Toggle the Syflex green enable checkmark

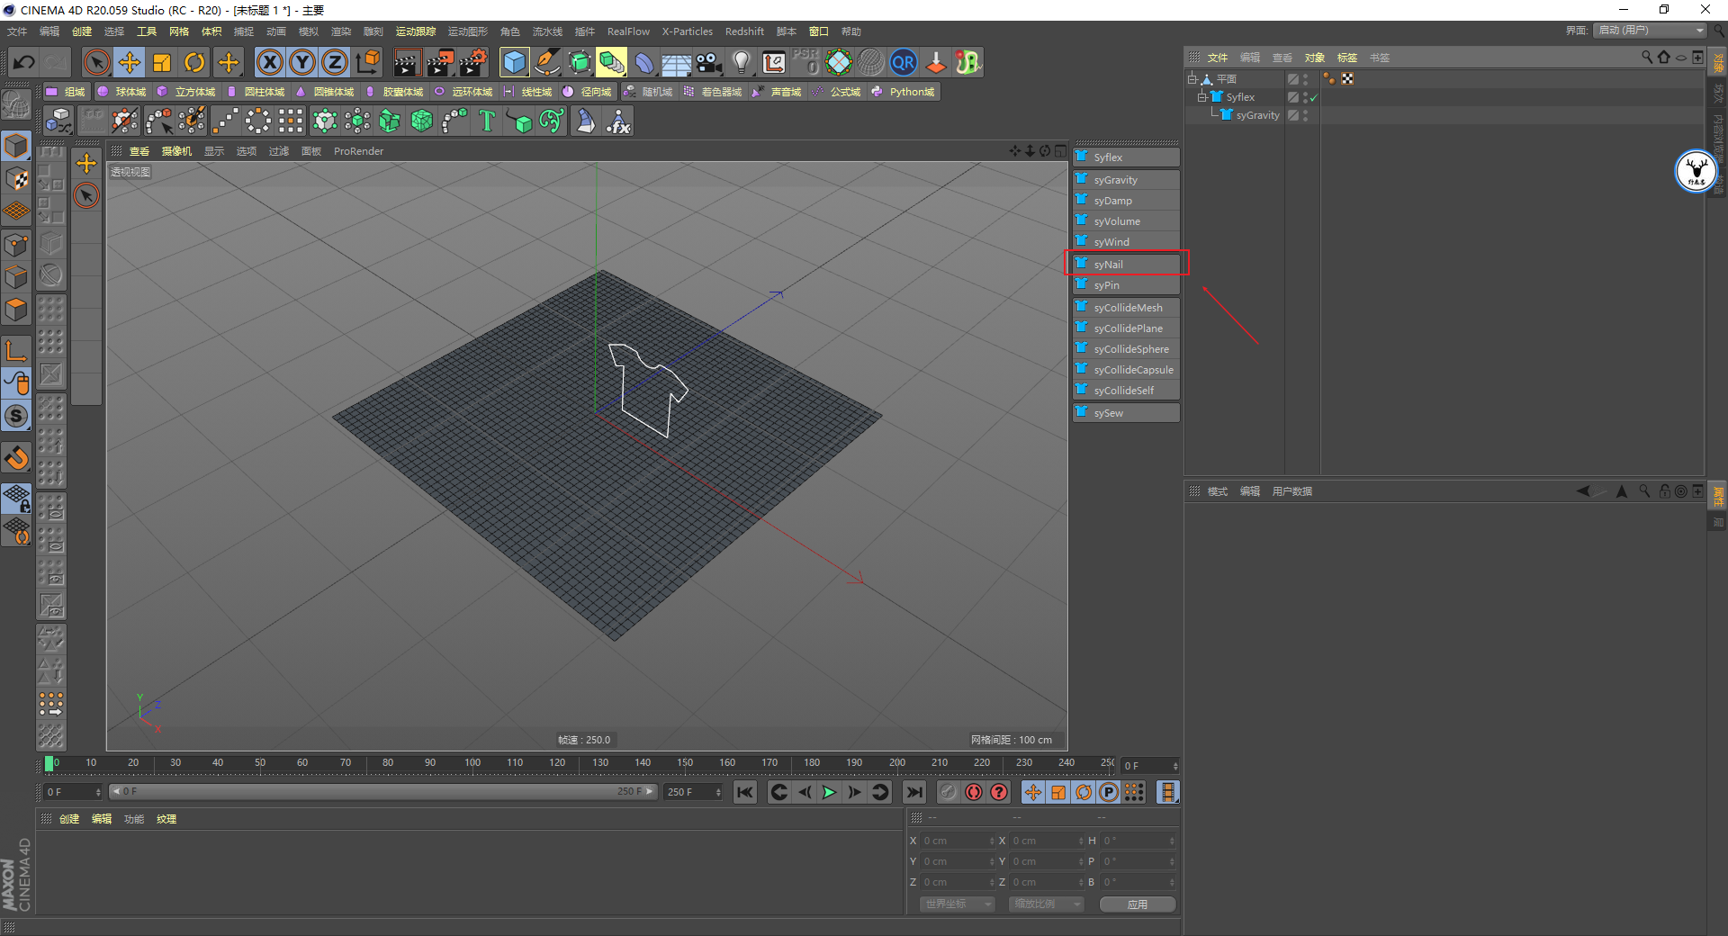click(x=1314, y=97)
